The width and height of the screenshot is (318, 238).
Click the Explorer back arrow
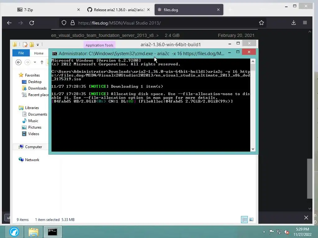coord(18,62)
